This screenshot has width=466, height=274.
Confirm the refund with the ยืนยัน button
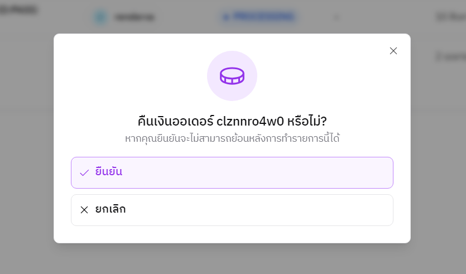pyautogui.click(x=232, y=172)
